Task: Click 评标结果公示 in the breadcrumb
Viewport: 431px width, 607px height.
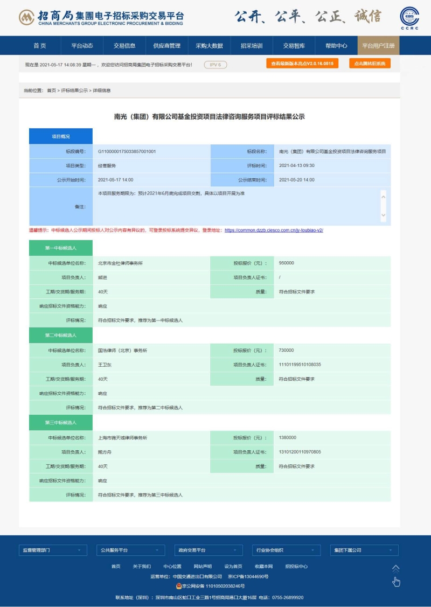Action: point(74,90)
